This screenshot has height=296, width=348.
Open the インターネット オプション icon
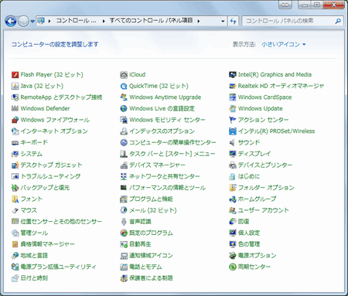(15, 131)
